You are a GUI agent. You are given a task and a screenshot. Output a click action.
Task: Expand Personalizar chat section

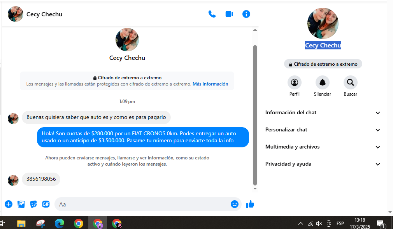(x=323, y=130)
